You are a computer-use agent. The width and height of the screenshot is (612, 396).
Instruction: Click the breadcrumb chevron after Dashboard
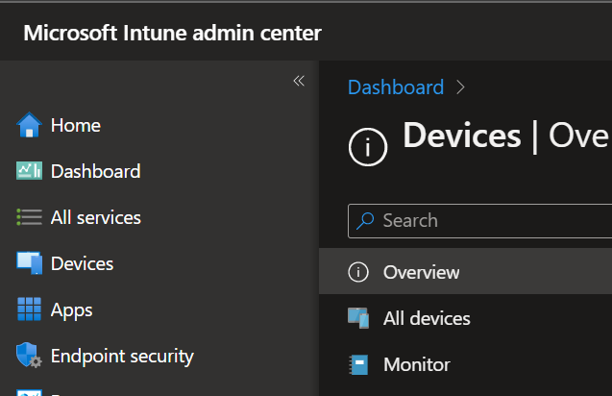461,87
